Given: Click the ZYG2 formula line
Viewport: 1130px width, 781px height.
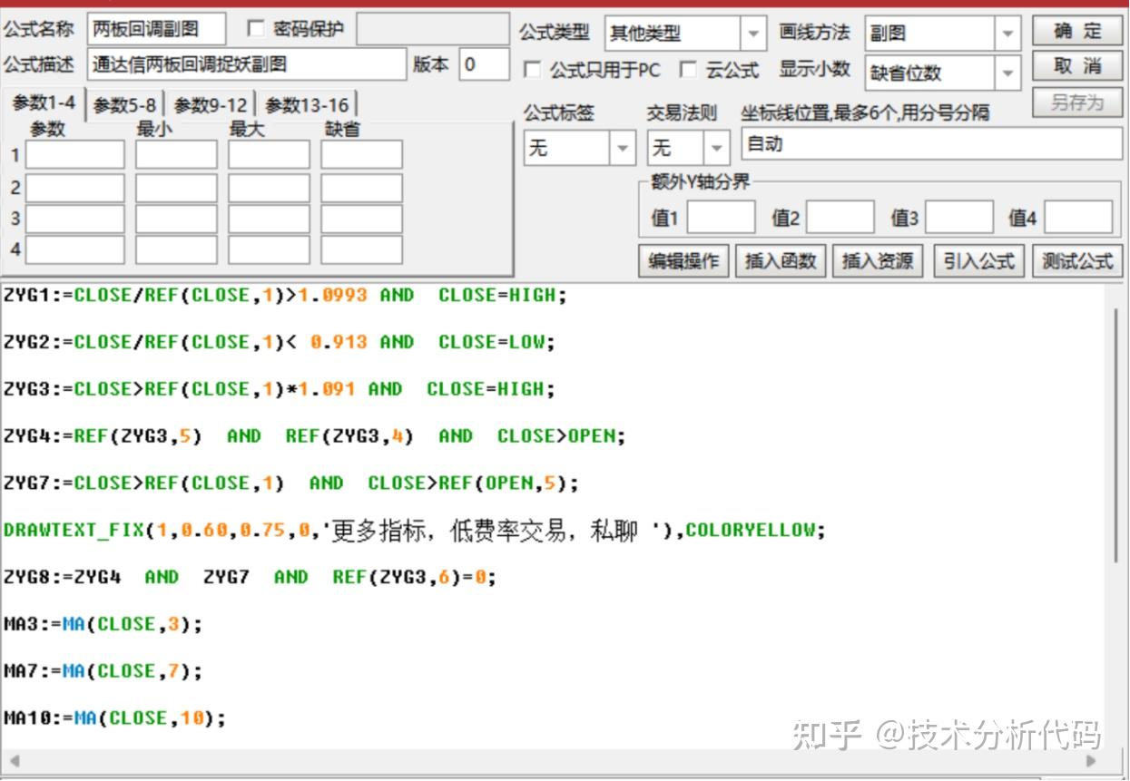Looking at the screenshot, I should coord(279,342).
